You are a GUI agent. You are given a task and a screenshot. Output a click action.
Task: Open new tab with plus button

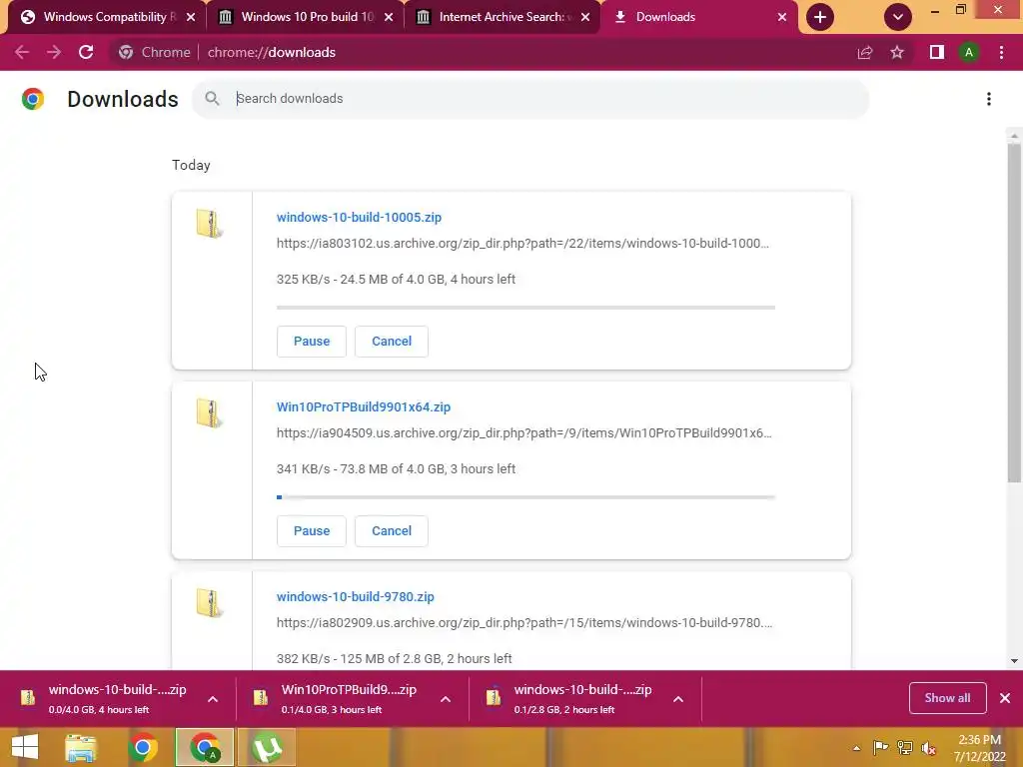pyautogui.click(x=820, y=17)
